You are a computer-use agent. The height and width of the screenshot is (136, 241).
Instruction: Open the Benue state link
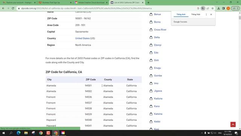pos(157,14)
